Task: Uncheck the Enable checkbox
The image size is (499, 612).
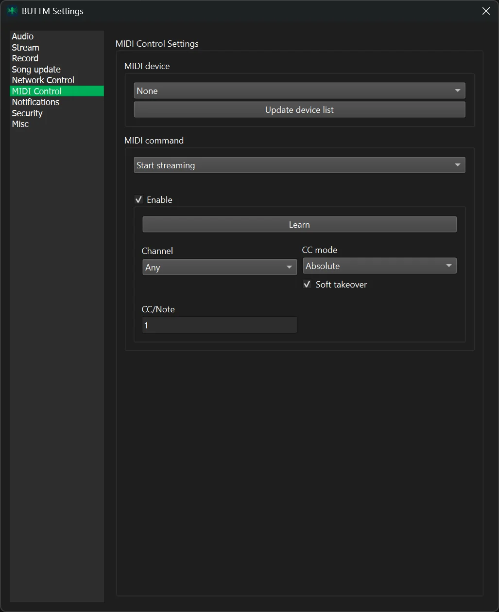Action: coord(139,200)
